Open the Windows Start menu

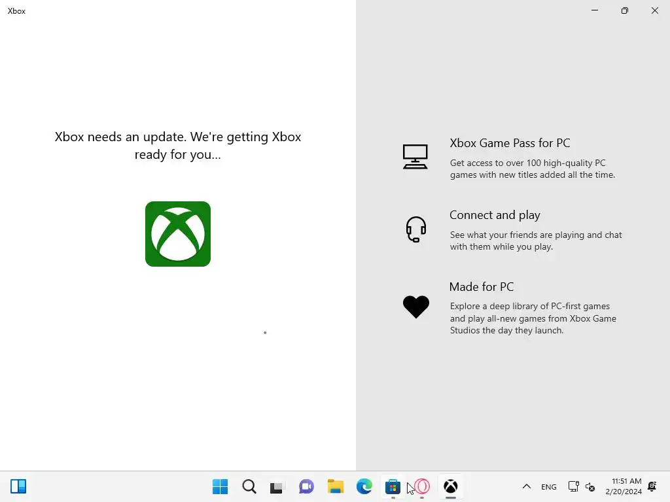click(x=220, y=486)
